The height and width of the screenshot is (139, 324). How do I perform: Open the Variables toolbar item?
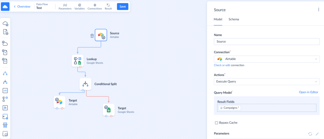point(79,7)
